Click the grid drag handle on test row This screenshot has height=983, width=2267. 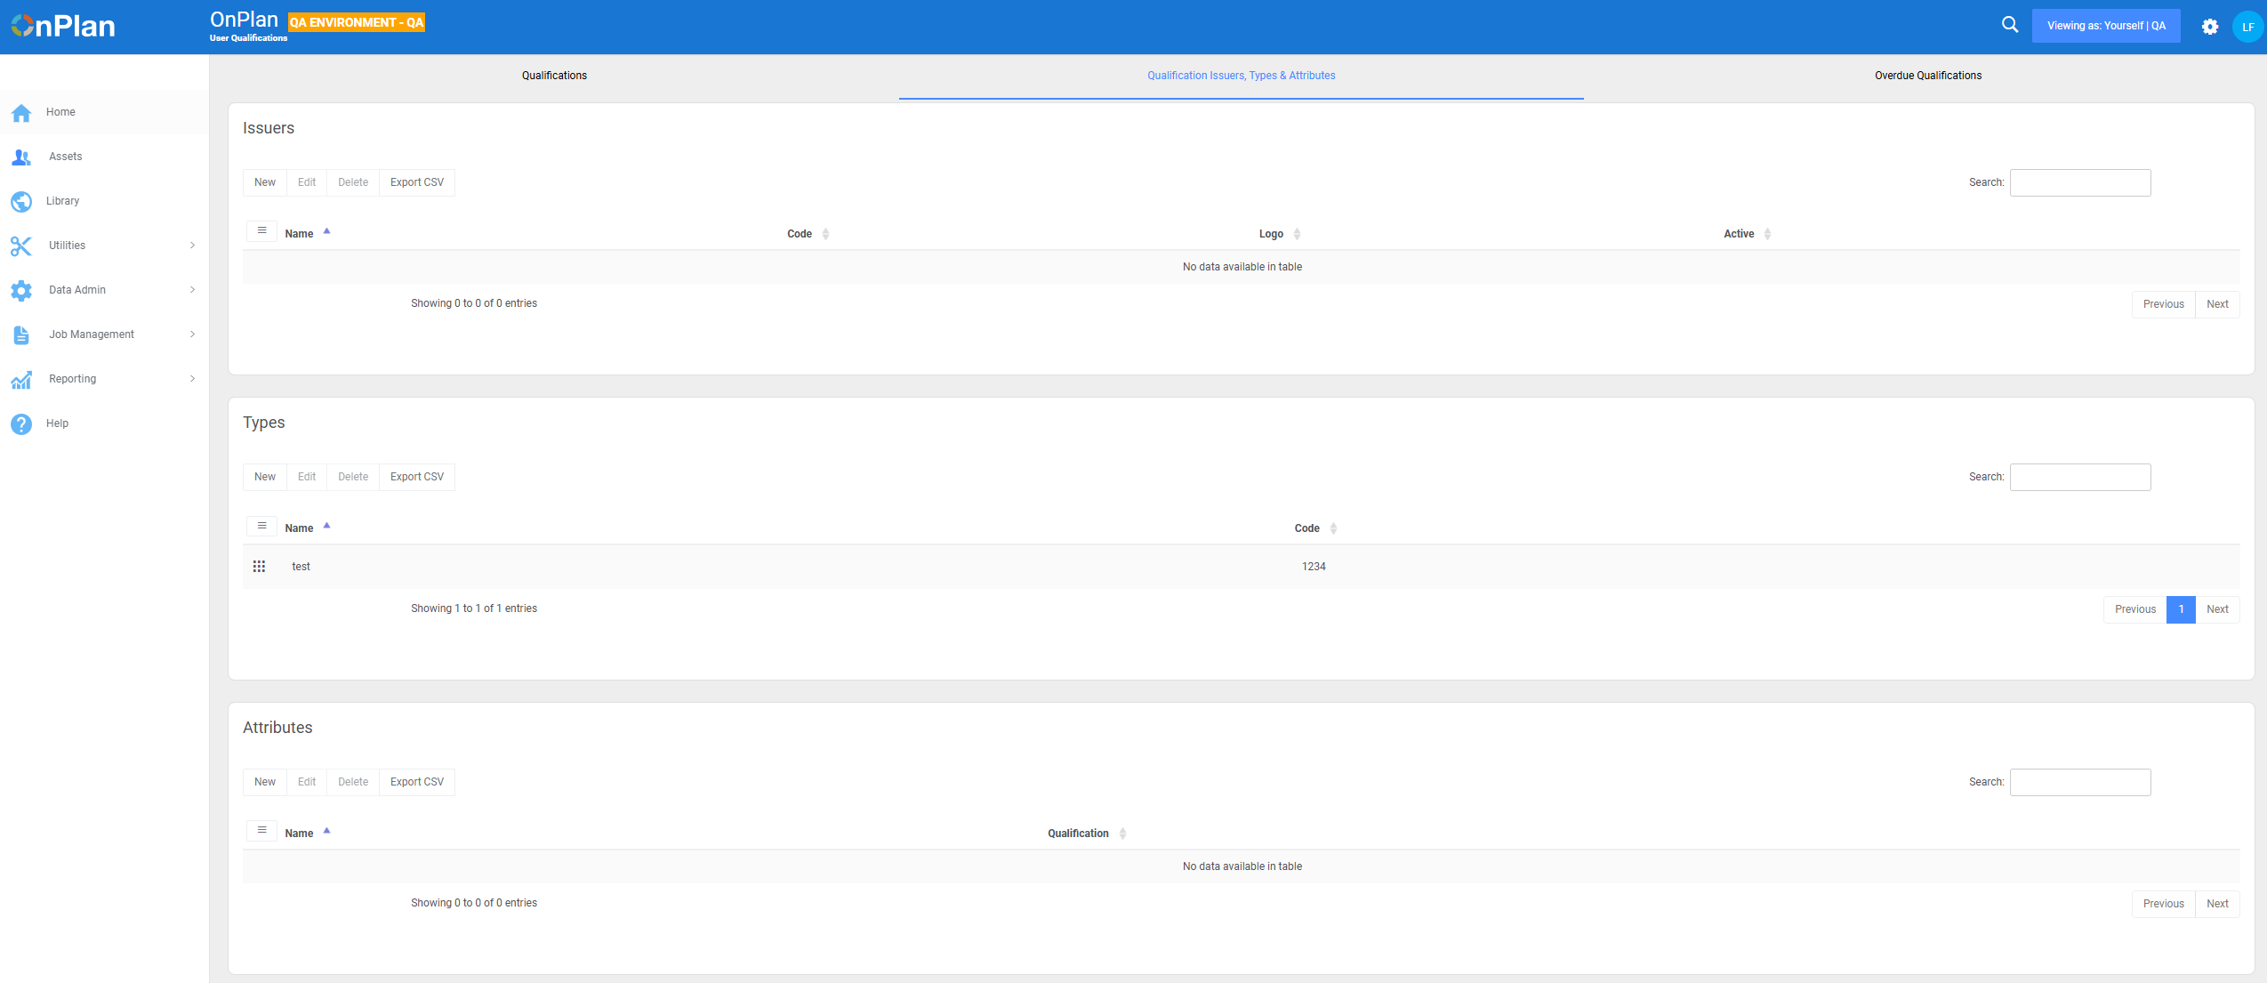point(259,567)
